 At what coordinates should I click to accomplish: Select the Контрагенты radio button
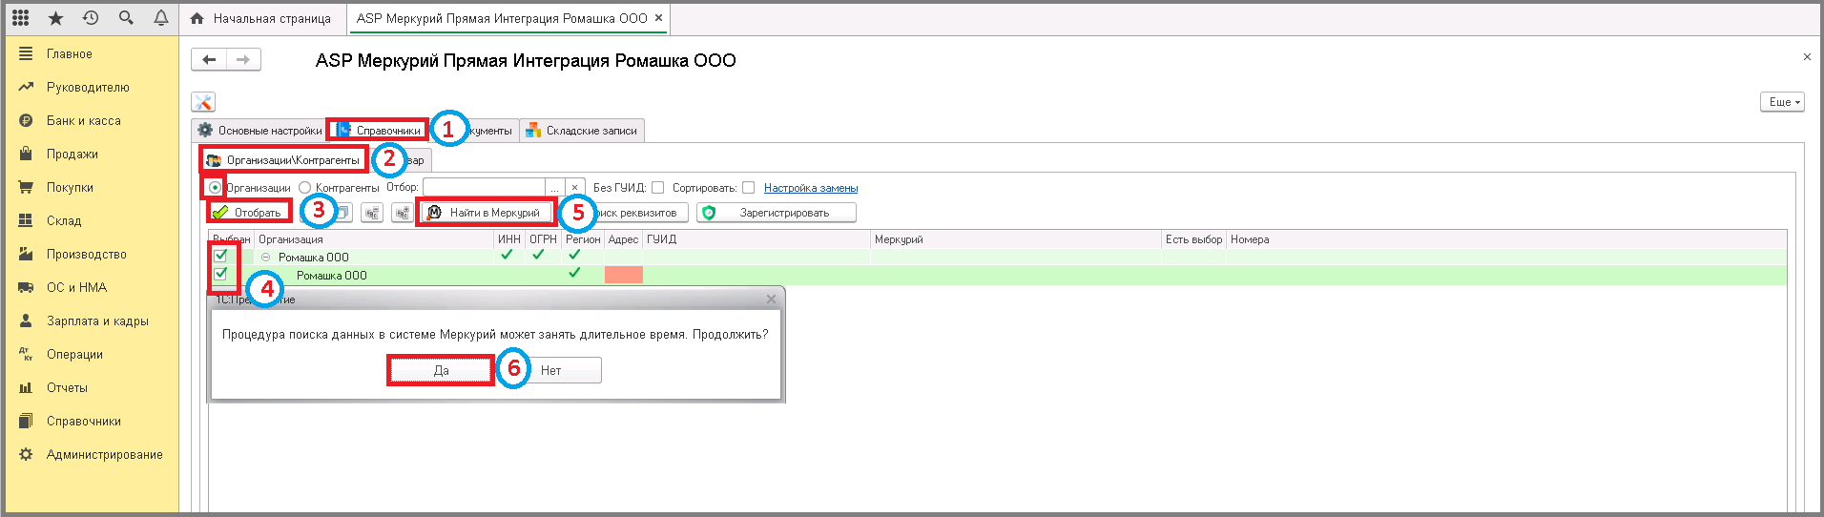pos(305,188)
